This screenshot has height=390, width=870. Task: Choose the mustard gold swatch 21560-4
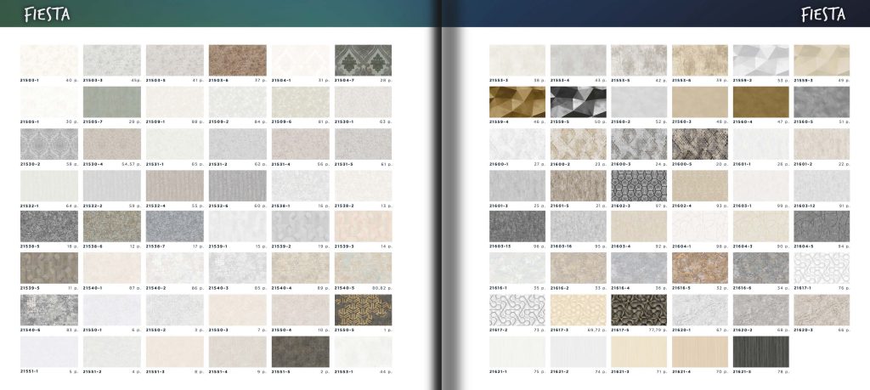[x=760, y=101]
